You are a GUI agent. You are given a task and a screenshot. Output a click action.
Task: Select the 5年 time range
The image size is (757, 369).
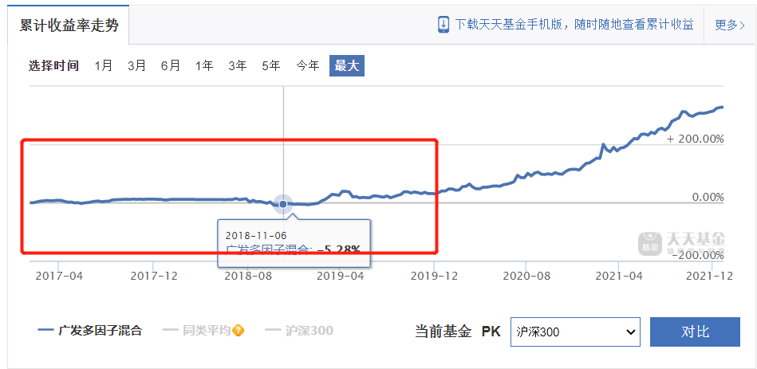(271, 65)
